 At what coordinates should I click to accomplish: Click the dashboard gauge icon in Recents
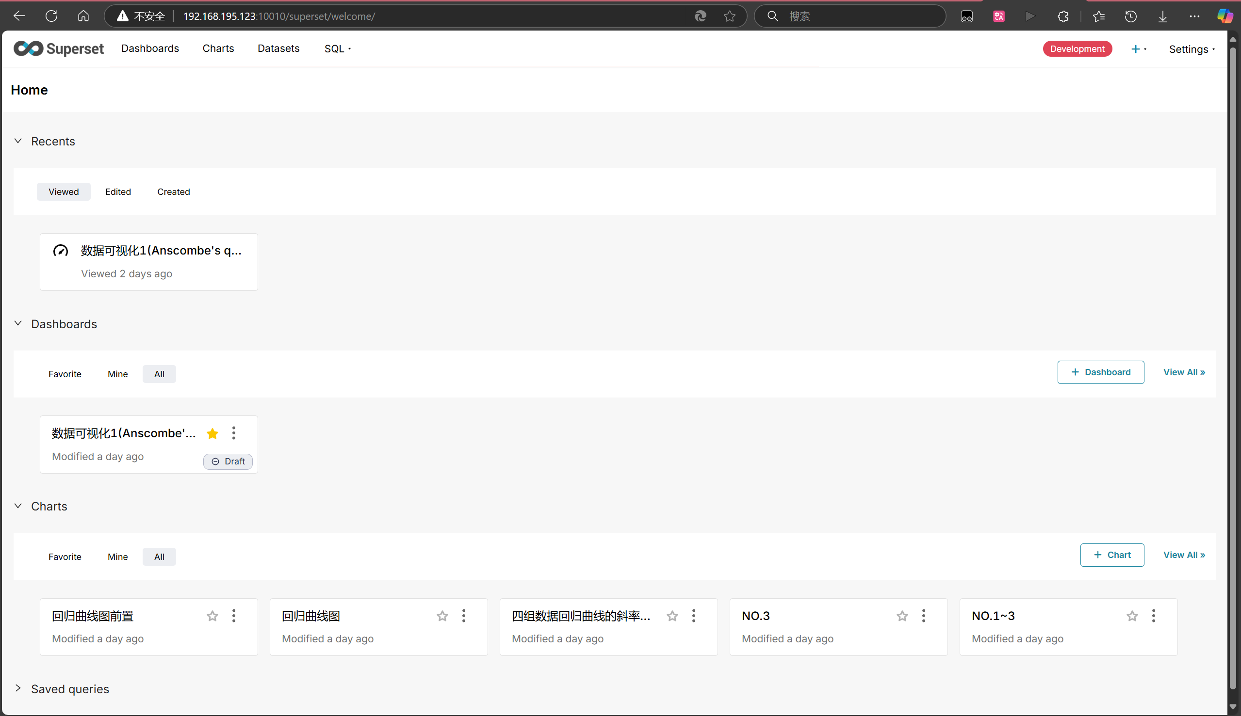click(61, 251)
